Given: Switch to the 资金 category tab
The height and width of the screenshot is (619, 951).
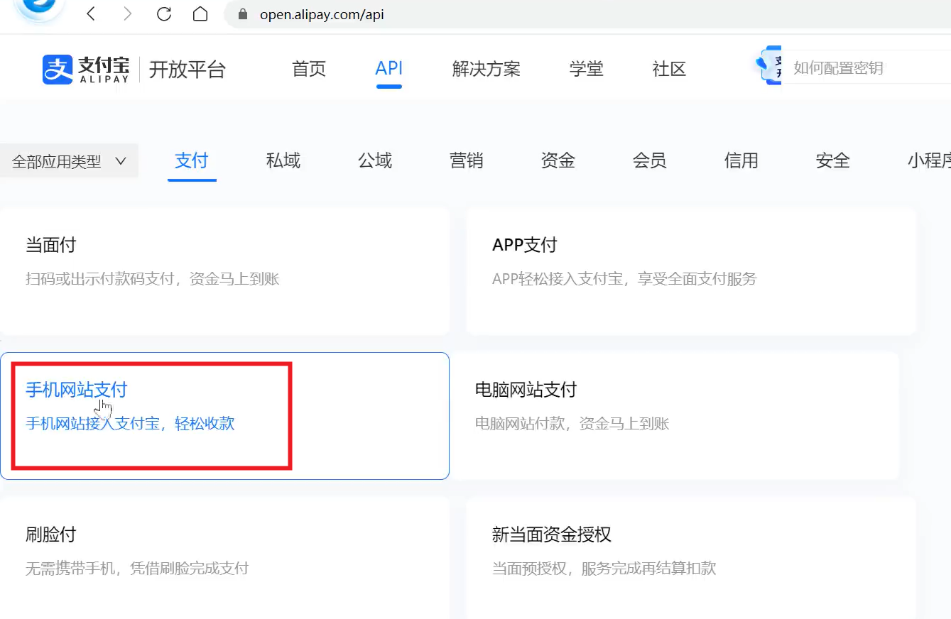Looking at the screenshot, I should coord(558,160).
